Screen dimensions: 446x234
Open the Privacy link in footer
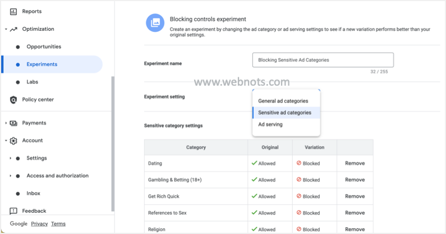(x=39, y=224)
